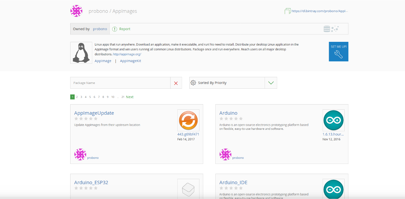The height and width of the screenshot is (199, 405).
Task: Click the probono name on the AppImageUpdate card
Action: point(93,158)
